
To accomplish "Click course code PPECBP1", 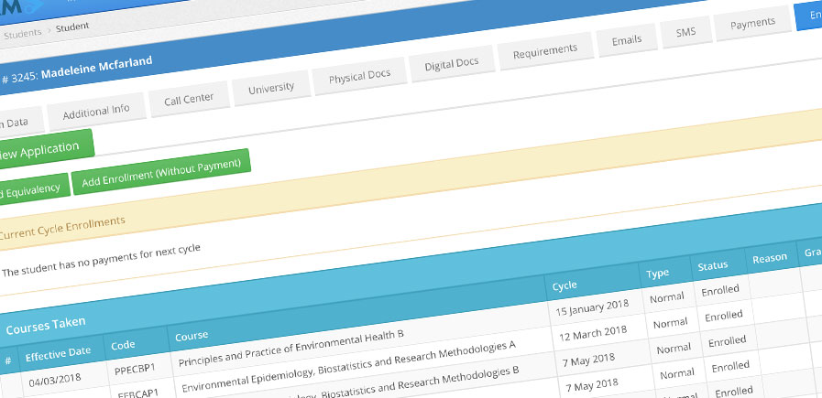I will tap(135, 369).
